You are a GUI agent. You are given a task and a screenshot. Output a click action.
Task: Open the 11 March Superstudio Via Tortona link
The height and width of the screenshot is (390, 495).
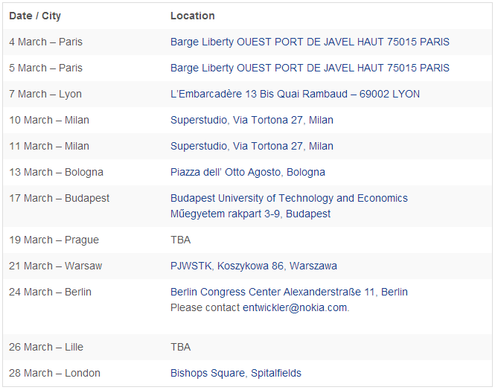click(x=252, y=146)
